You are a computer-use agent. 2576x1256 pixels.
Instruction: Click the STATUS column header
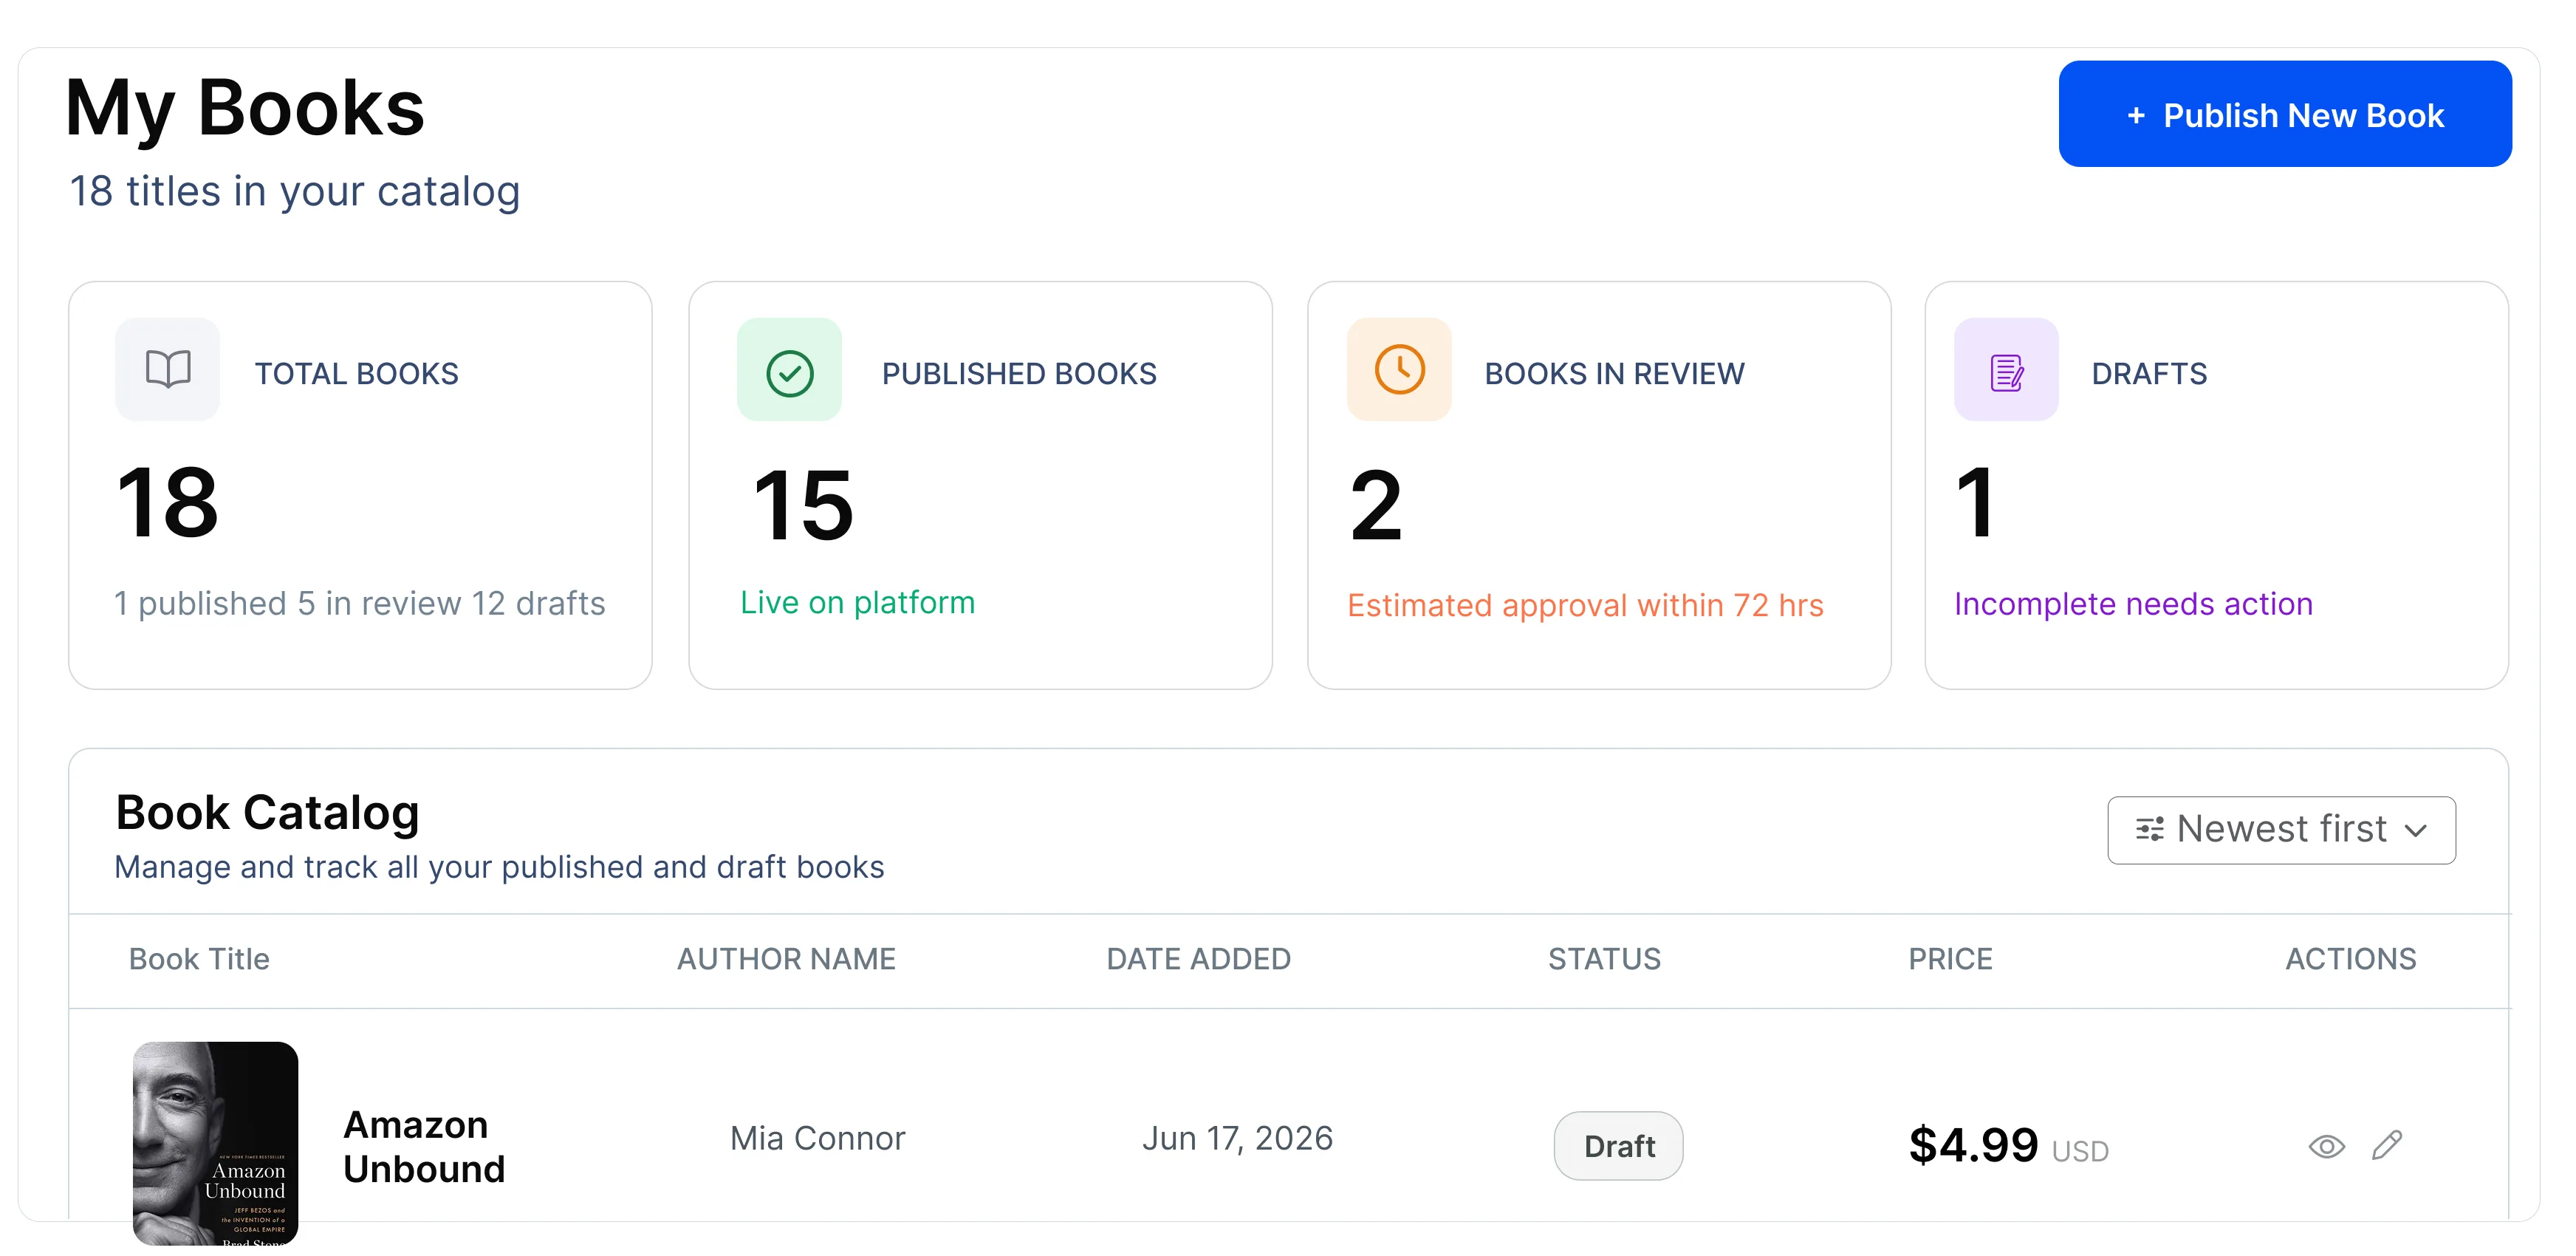(1604, 959)
